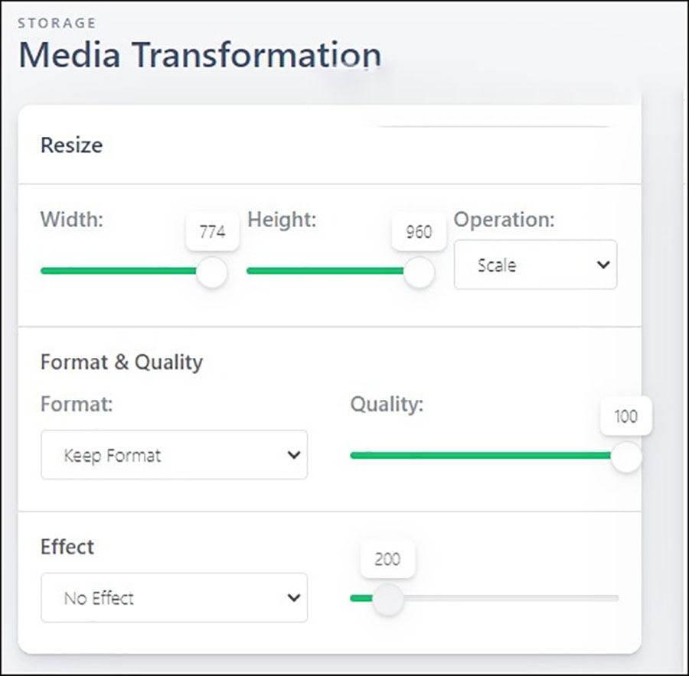Click the Quality slider handle
The height and width of the screenshot is (676, 689).
(626, 457)
